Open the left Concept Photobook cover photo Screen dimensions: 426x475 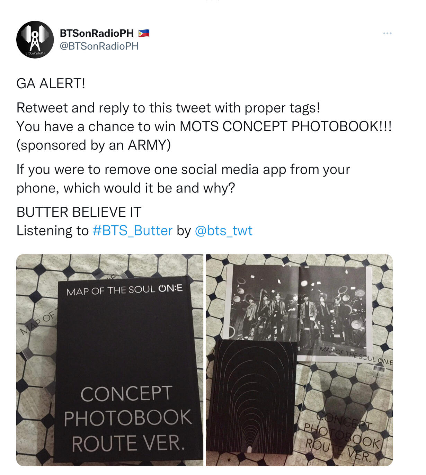pos(110,360)
